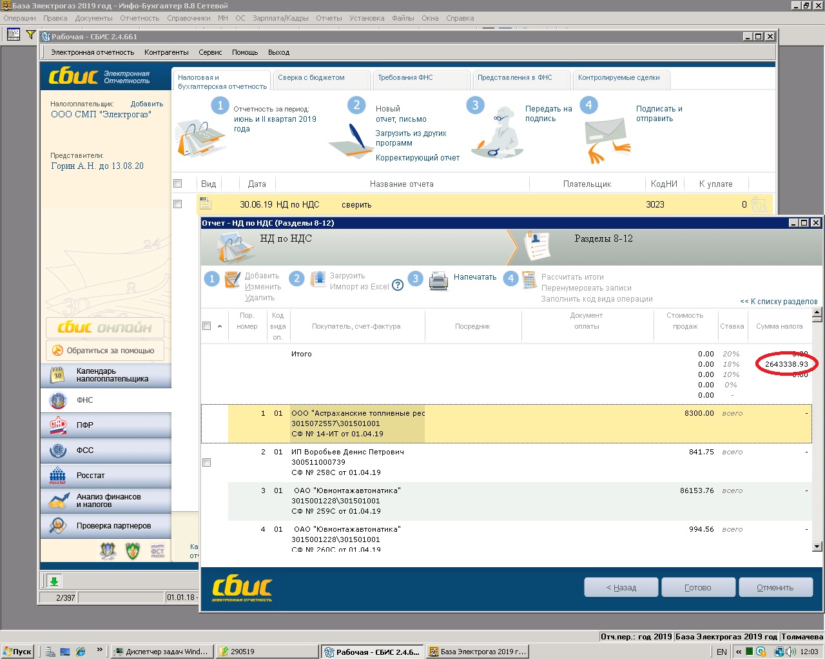Click the ФСС logo icon in sidebar
The image size is (825, 660).
click(58, 451)
